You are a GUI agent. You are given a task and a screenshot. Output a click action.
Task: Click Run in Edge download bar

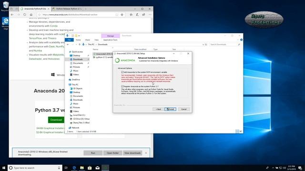point(93,153)
